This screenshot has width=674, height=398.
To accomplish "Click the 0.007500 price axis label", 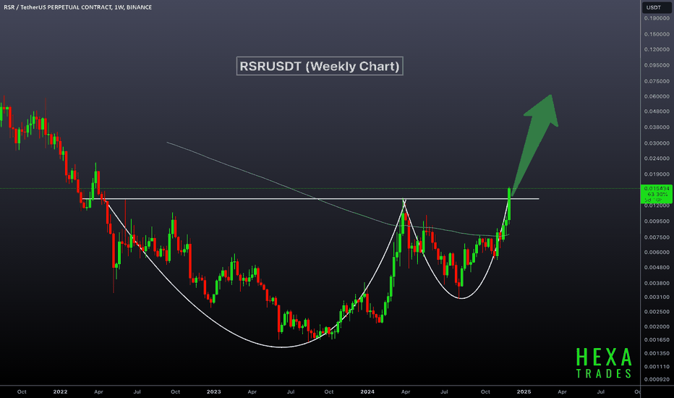I will (657, 237).
